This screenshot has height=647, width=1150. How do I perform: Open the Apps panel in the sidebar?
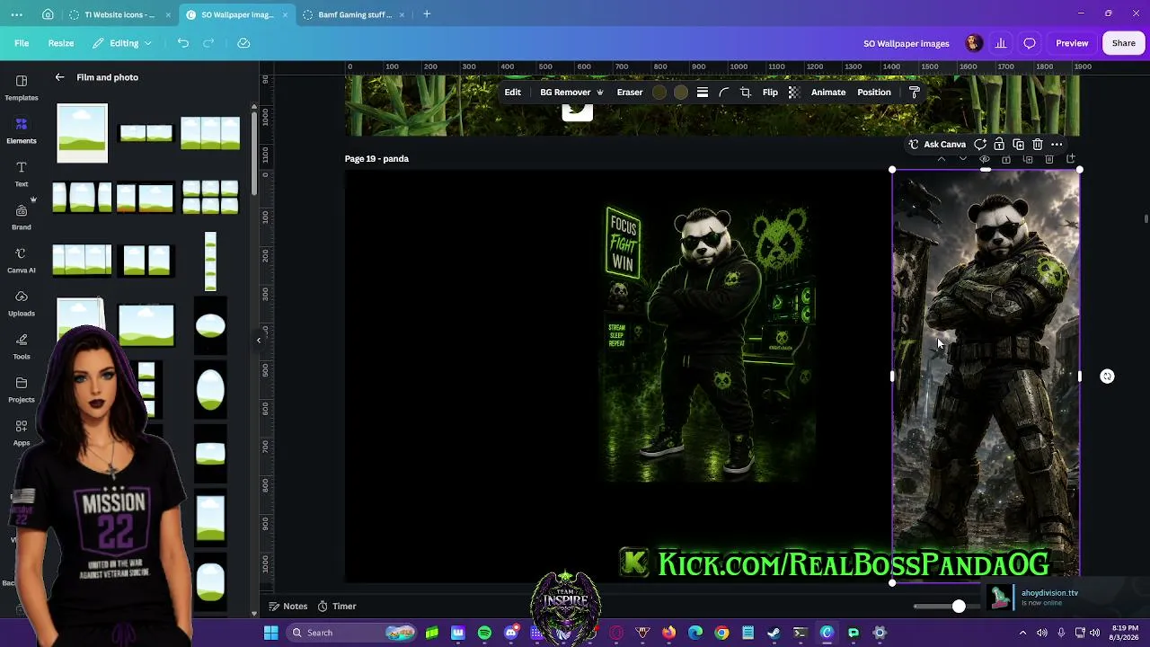(x=22, y=431)
